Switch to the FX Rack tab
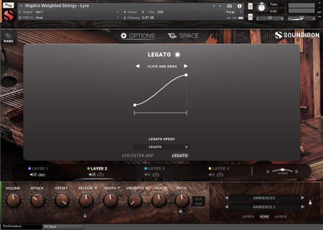 coord(62,226)
